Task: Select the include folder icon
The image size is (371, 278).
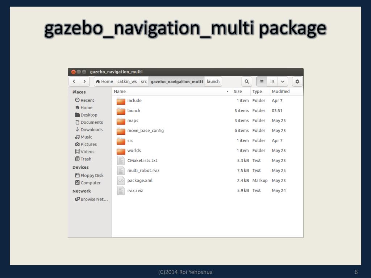Action: [121, 101]
